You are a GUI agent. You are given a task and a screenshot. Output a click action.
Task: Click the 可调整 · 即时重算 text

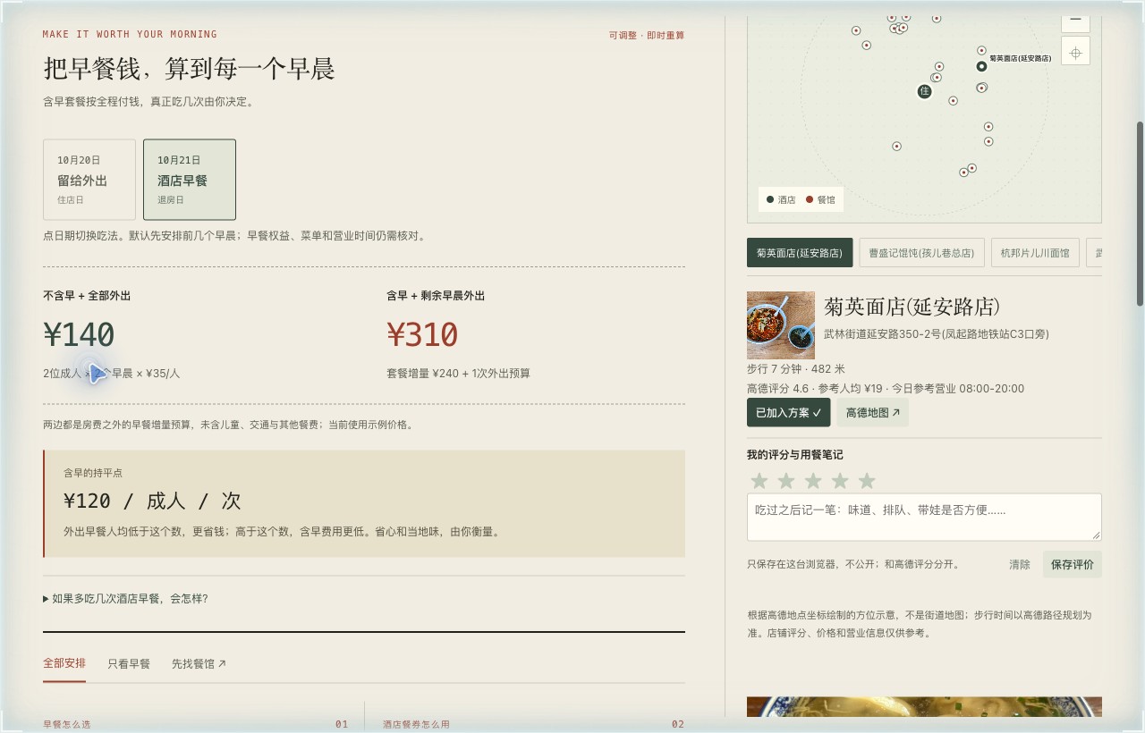point(647,36)
